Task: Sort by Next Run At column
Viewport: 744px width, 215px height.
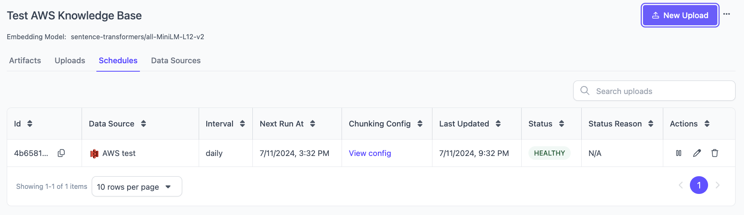Action: (313, 124)
